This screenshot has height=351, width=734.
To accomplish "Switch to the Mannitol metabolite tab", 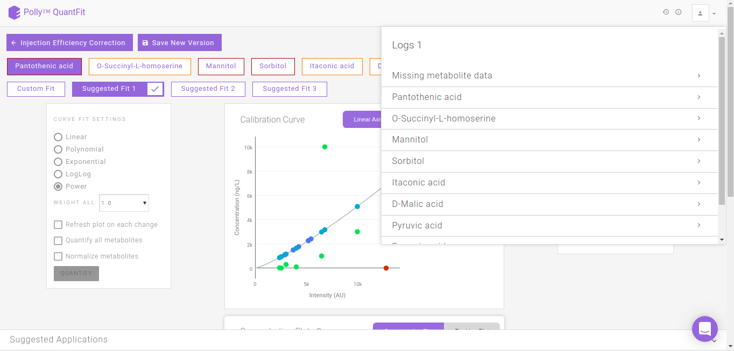I will (x=221, y=66).
